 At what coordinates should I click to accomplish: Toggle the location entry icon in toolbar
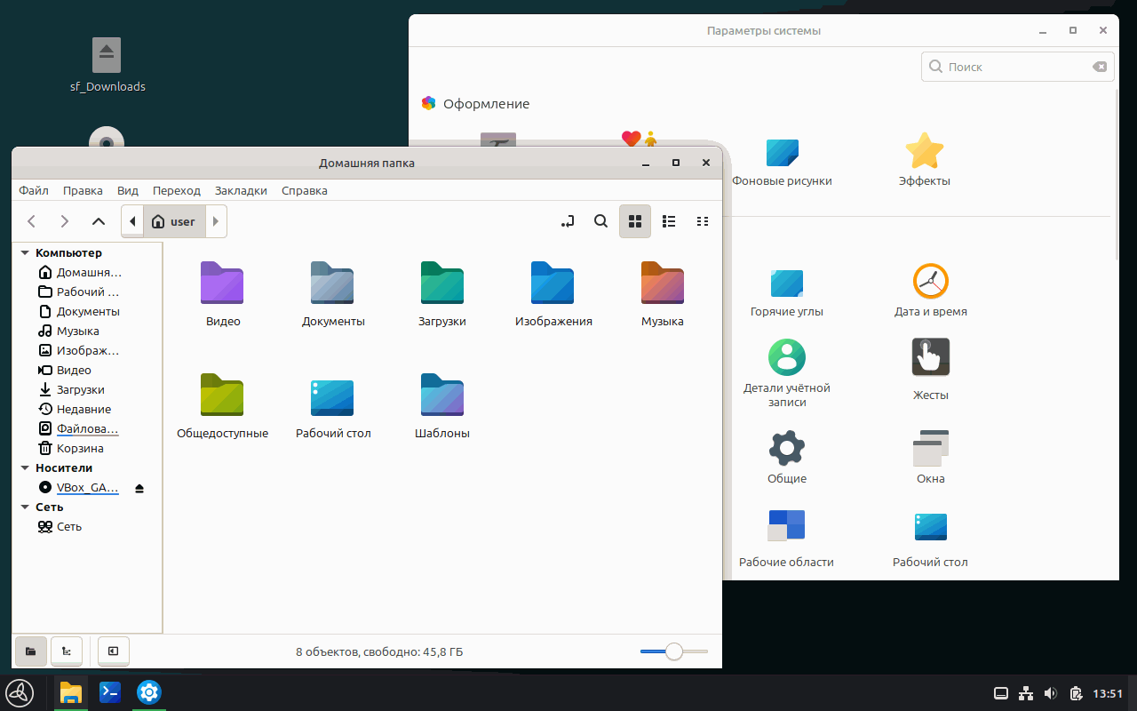[568, 221]
